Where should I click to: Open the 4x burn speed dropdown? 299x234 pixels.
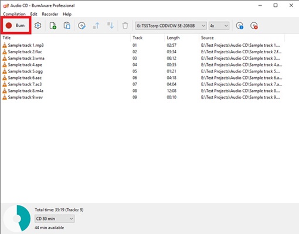click(219, 26)
